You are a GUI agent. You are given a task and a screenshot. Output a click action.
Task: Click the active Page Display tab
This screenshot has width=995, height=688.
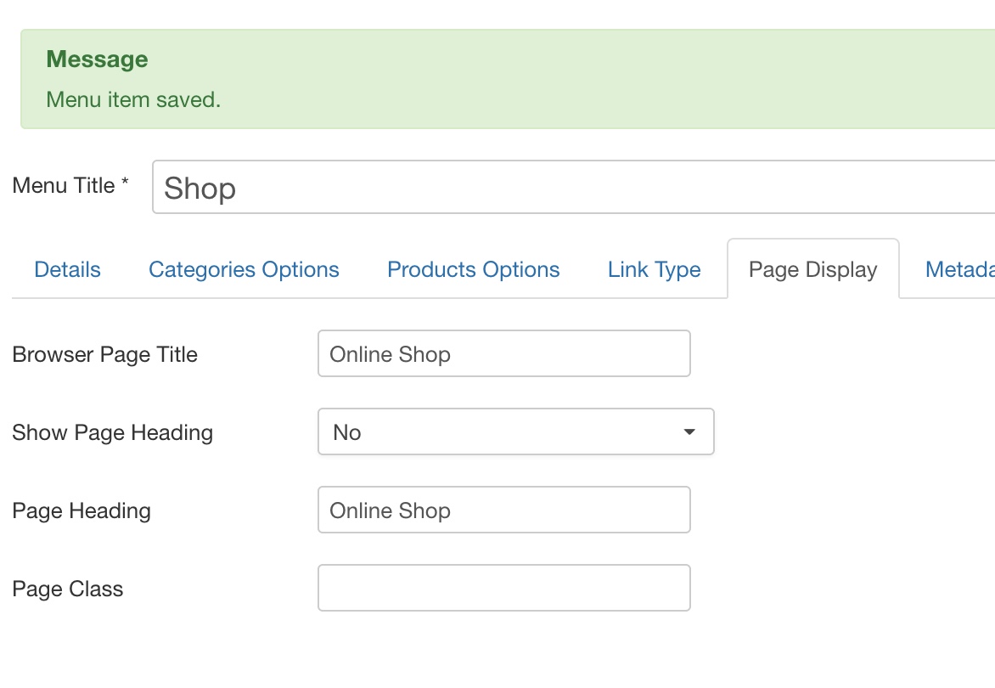(812, 270)
